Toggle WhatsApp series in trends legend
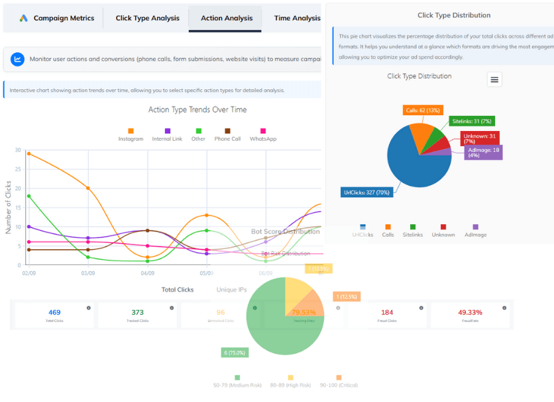 pos(262,135)
